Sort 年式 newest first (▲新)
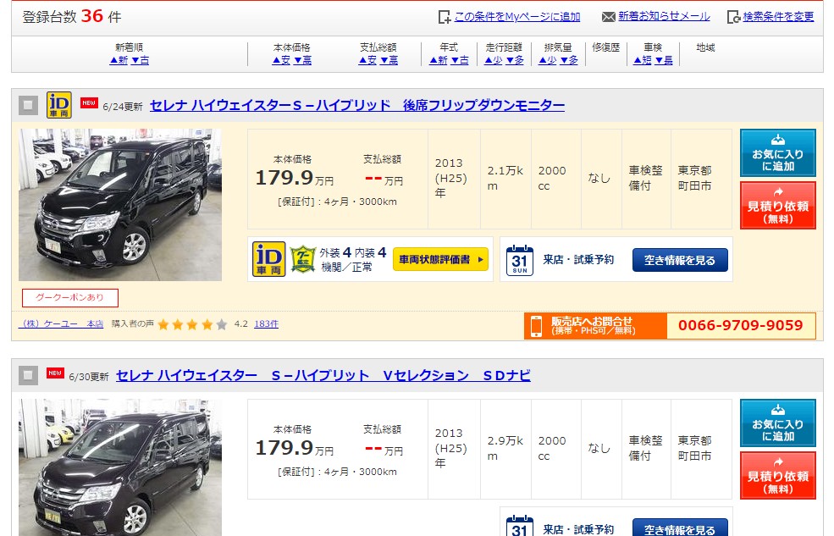The image size is (834, 536). point(439,60)
